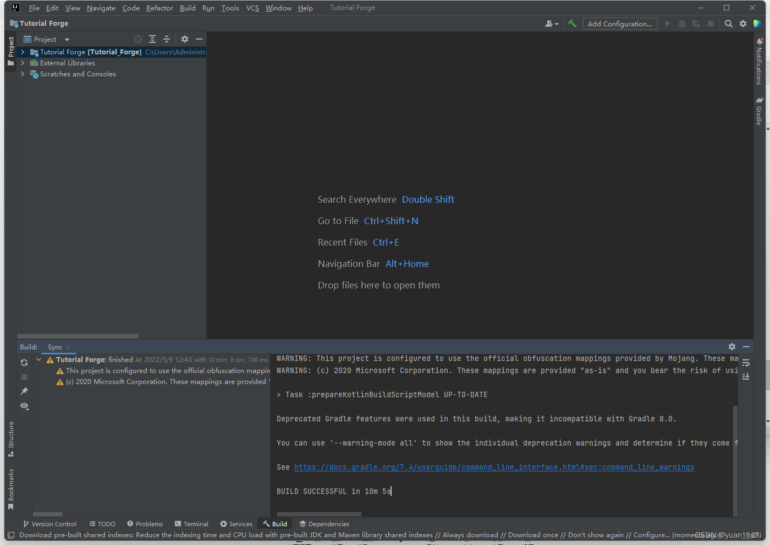Toggle tool window bars icon in status bar corner
This screenshot has width=770, height=545.
coord(11,535)
